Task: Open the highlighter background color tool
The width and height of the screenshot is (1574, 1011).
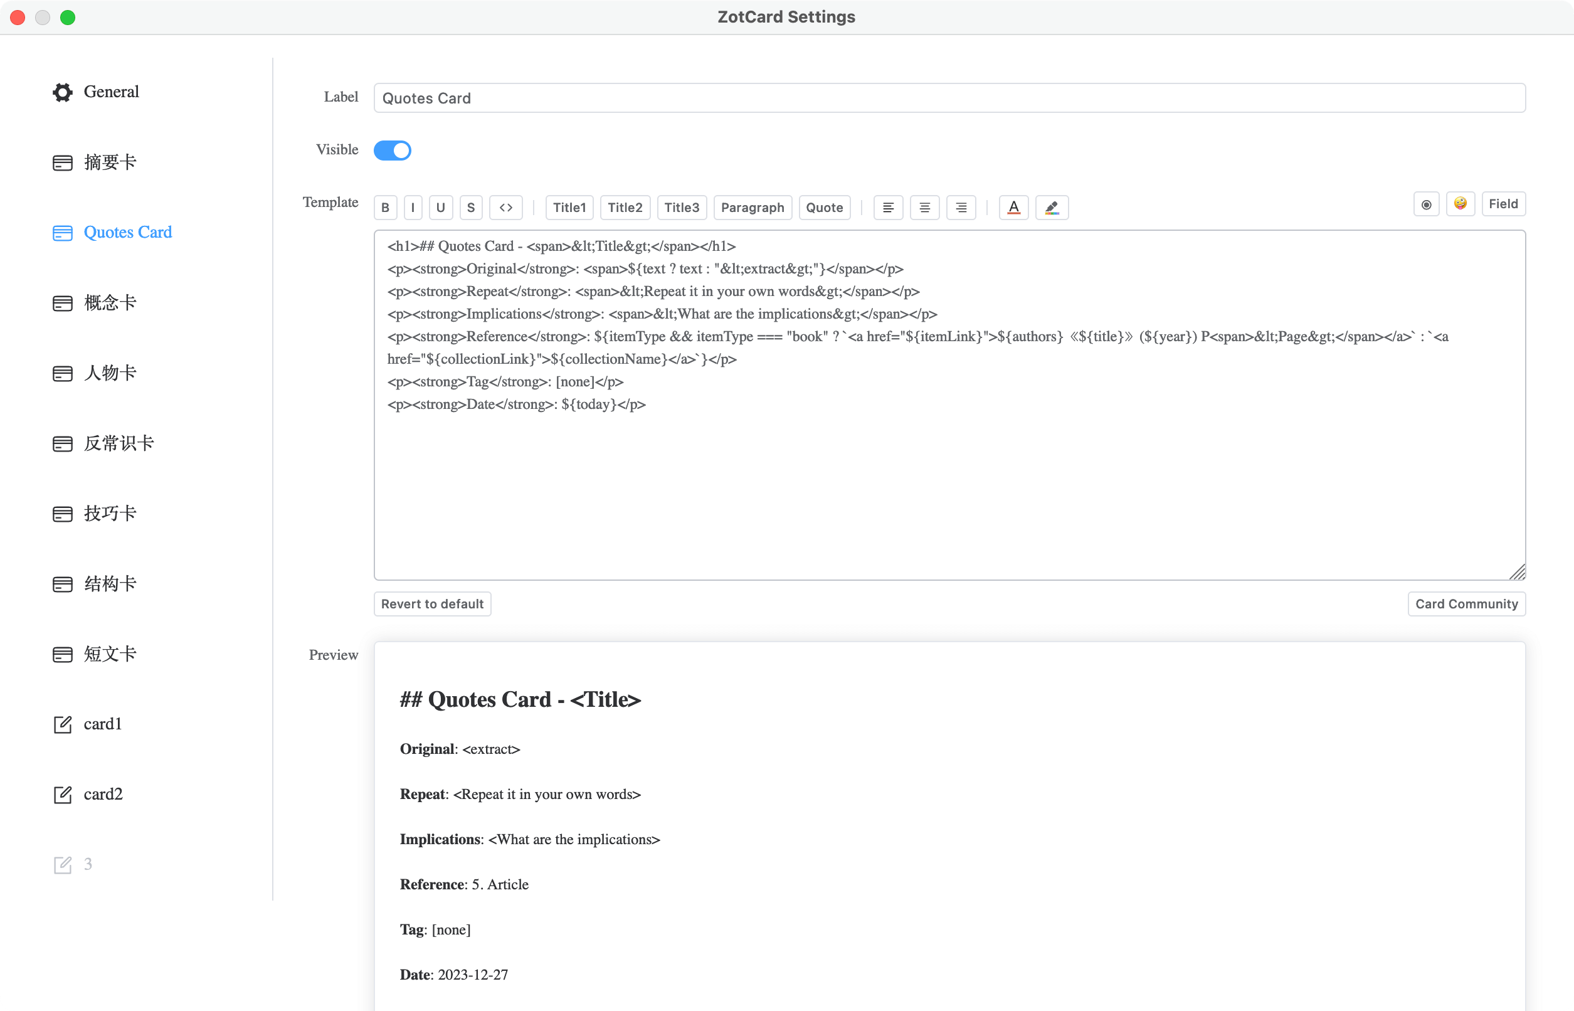Action: pos(1052,208)
